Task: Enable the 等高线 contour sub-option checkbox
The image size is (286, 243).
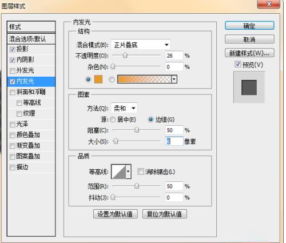Action: point(19,103)
